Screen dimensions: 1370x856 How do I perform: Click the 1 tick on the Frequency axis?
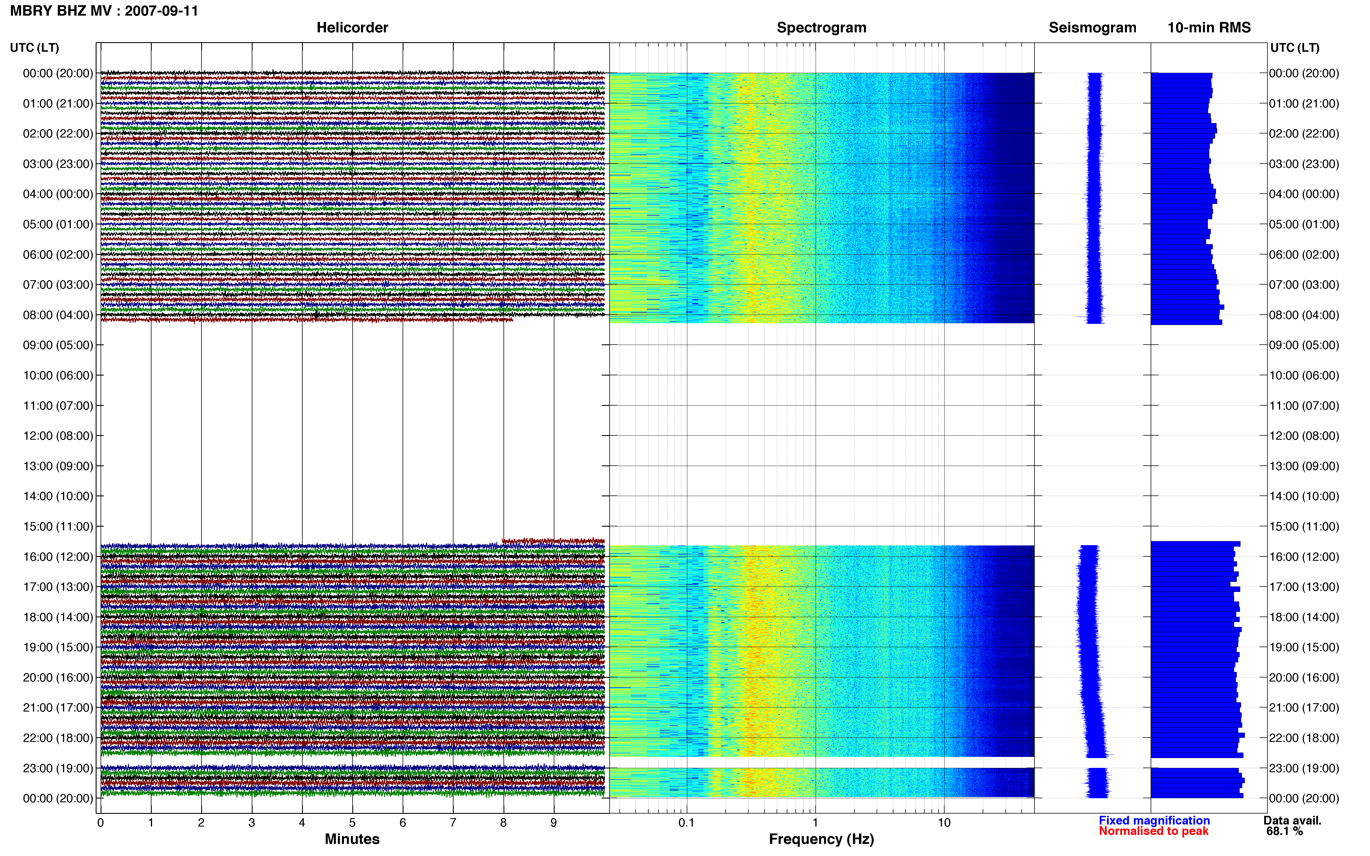(x=816, y=822)
